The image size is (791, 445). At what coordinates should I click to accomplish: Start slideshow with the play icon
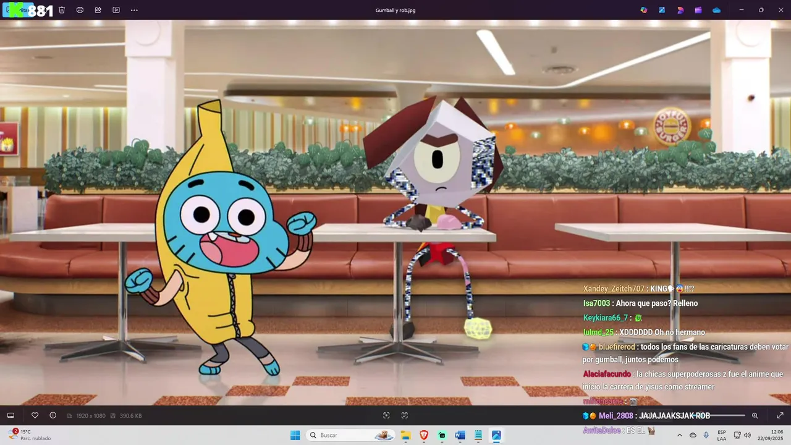pyautogui.click(x=116, y=10)
